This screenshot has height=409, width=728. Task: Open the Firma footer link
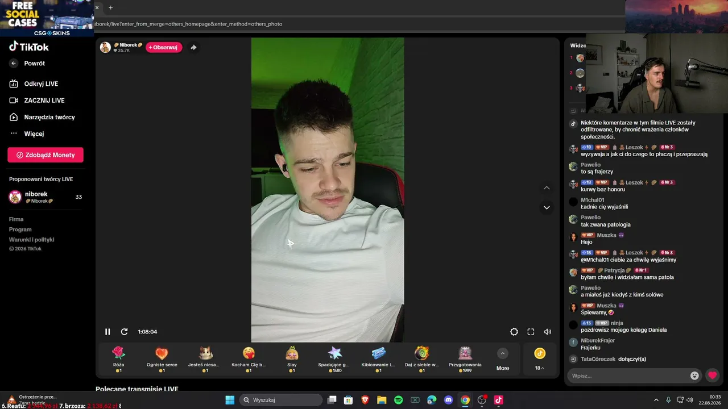click(x=16, y=219)
